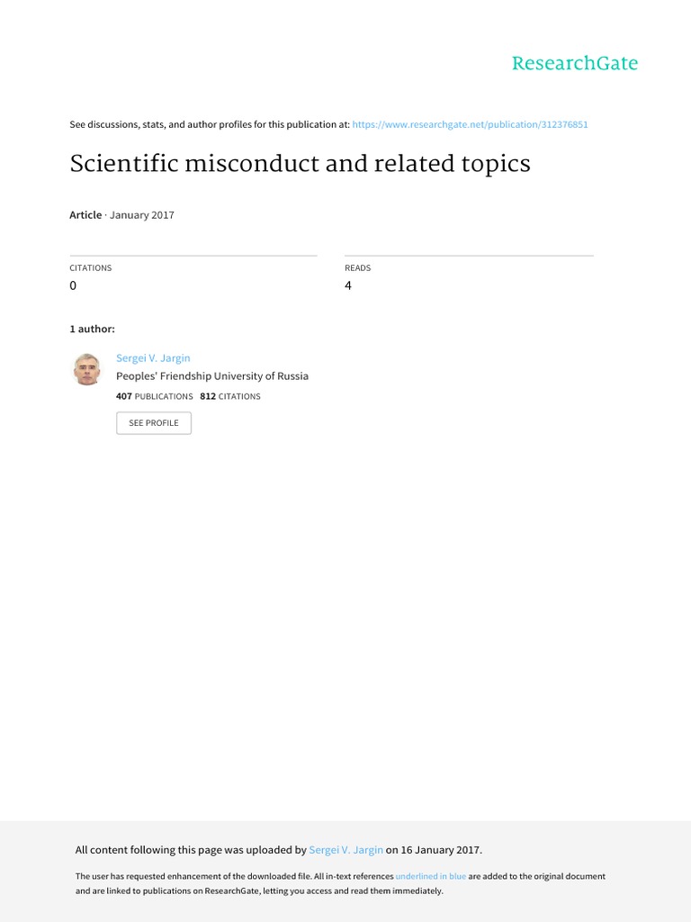Open the author's profile photo
This screenshot has height=922, width=691.
coord(87,369)
